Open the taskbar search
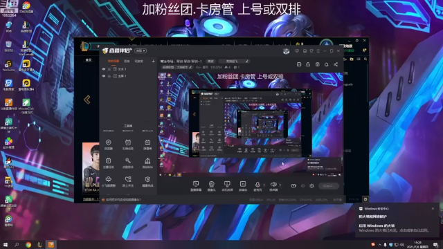This screenshot has width=443, height=249. 17,244
